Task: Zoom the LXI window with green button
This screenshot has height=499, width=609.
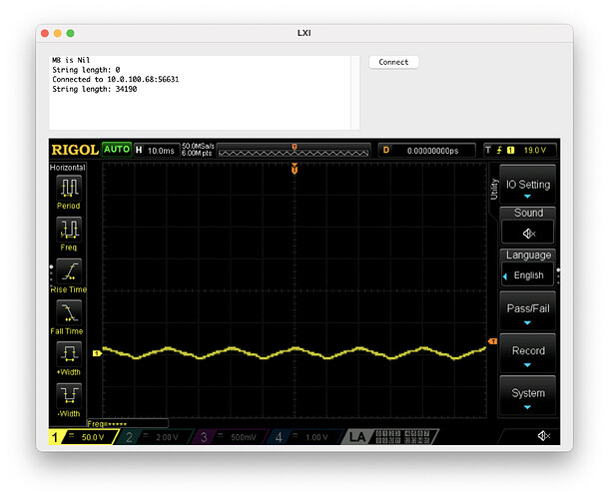Action: click(70, 33)
